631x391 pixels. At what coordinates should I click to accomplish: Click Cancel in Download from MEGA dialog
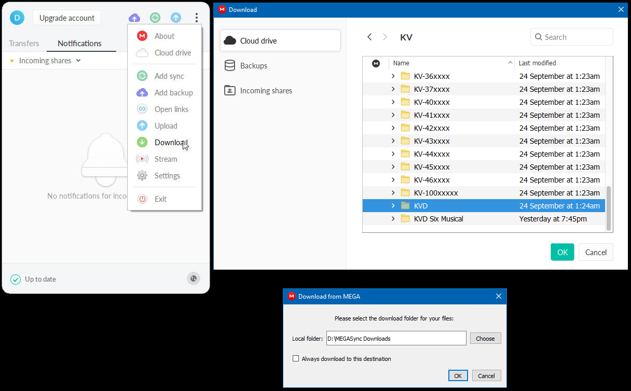pos(486,376)
